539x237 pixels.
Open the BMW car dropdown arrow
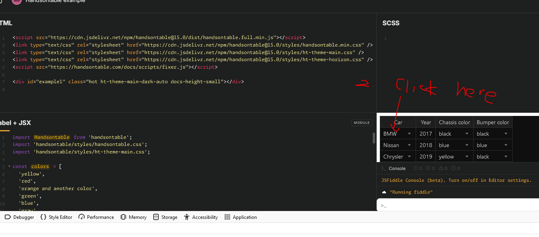(x=409, y=134)
